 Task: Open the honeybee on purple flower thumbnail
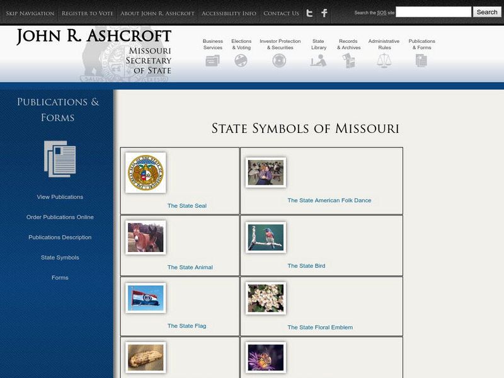coord(266,357)
